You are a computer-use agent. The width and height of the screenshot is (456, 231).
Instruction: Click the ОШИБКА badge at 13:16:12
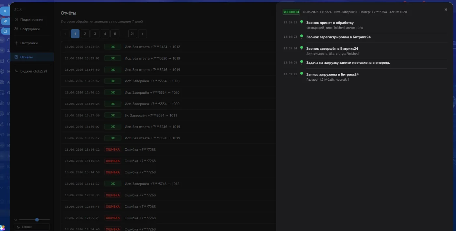coord(113,150)
